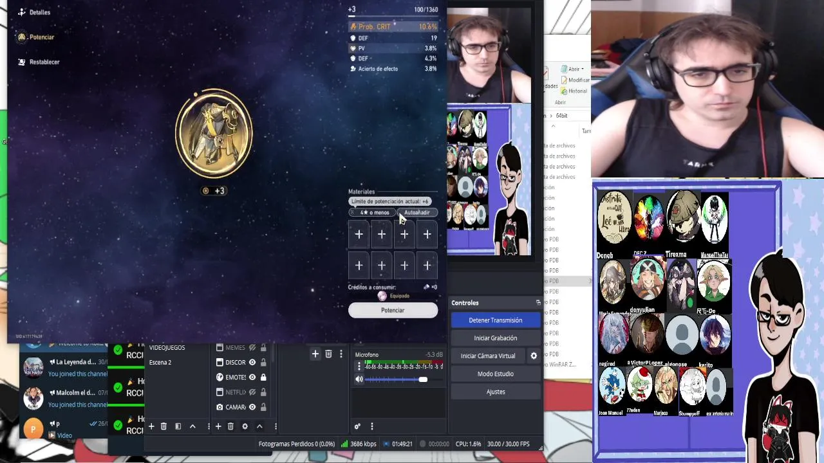Select the EMOTES source row

point(241,377)
